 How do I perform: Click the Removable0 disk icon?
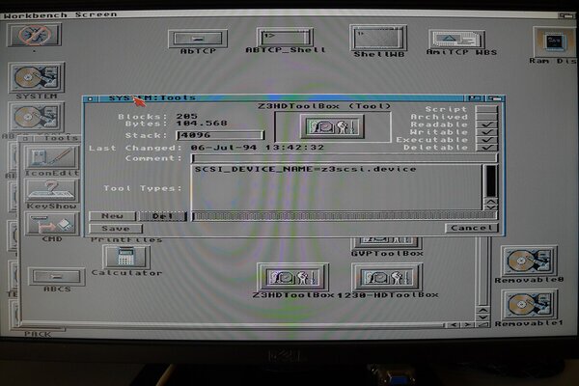(528, 261)
